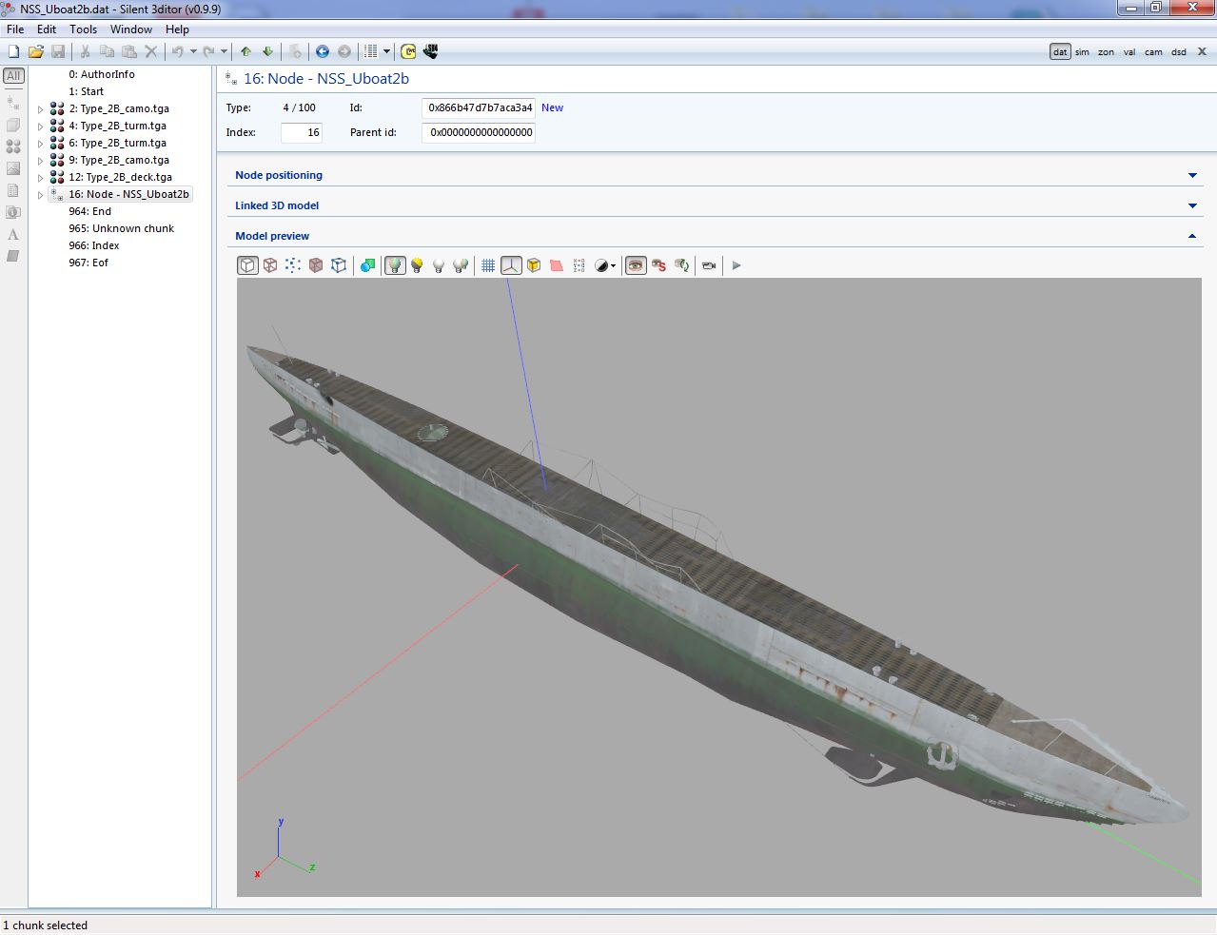This screenshot has width=1217, height=935.
Task: Select solid box render mode in preview toolbar
Action: (x=247, y=265)
